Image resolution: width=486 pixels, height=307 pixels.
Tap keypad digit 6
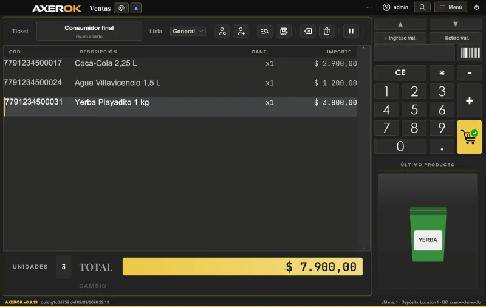[x=442, y=109]
